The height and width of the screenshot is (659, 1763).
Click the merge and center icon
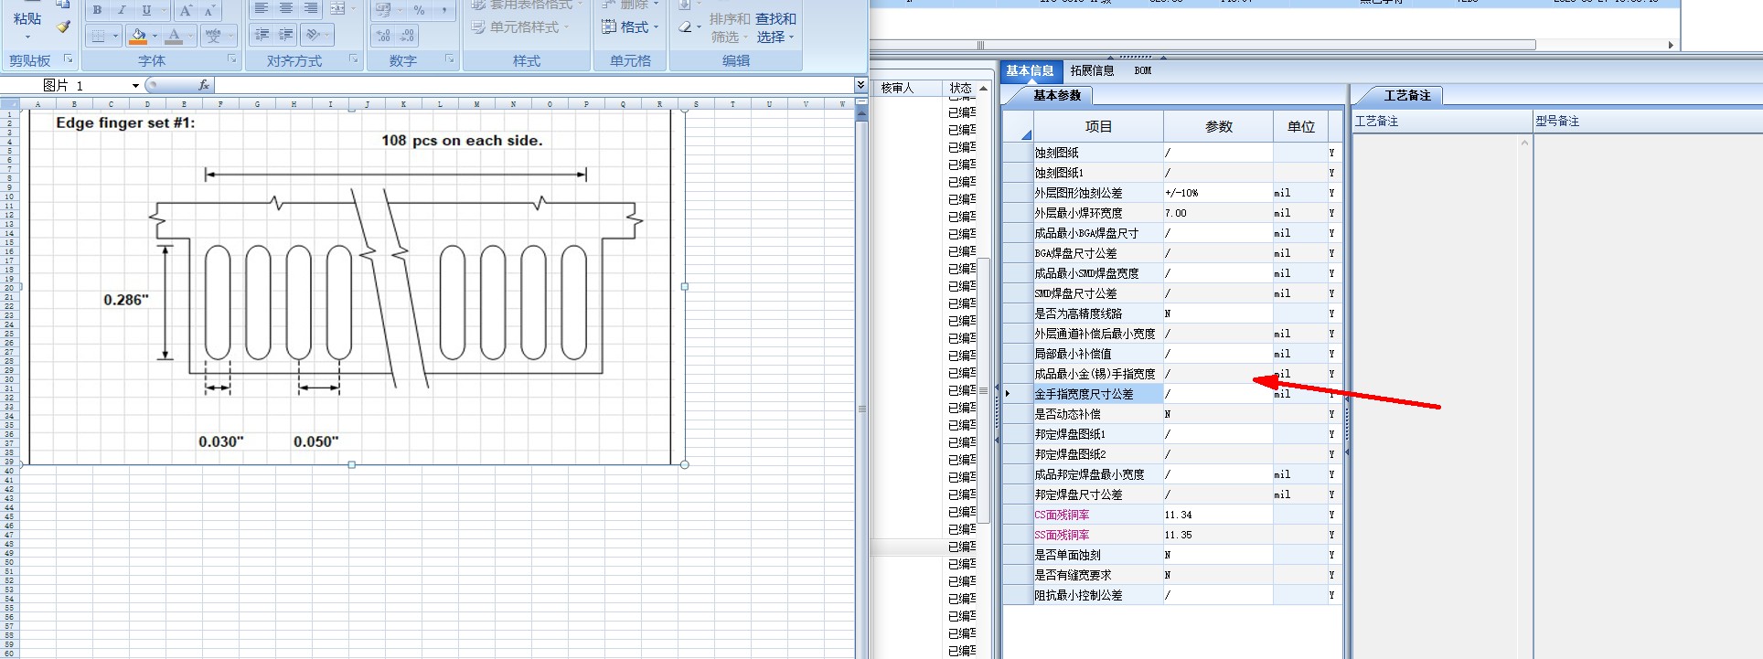tap(336, 8)
